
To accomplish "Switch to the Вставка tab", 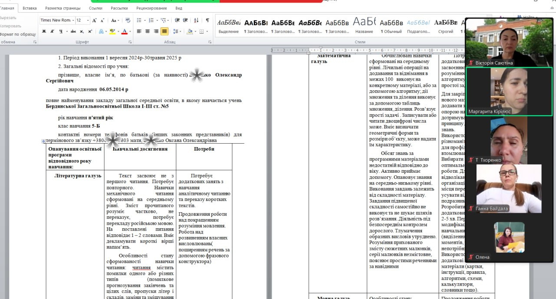I will pyautogui.click(x=30, y=8).
